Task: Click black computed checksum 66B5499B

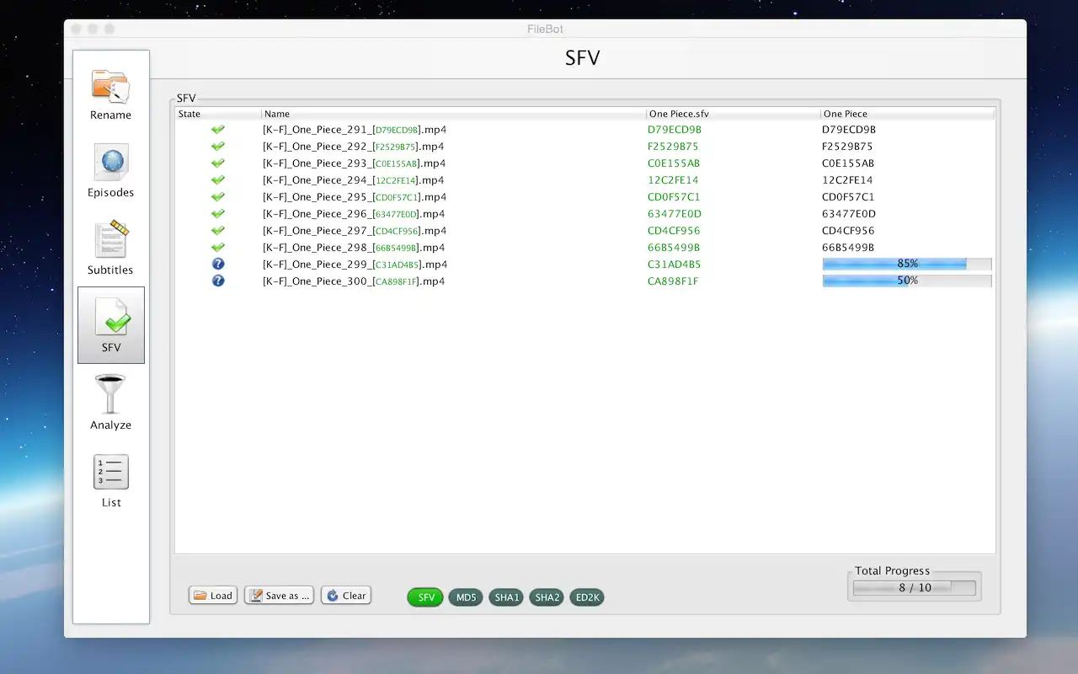Action: tap(848, 248)
